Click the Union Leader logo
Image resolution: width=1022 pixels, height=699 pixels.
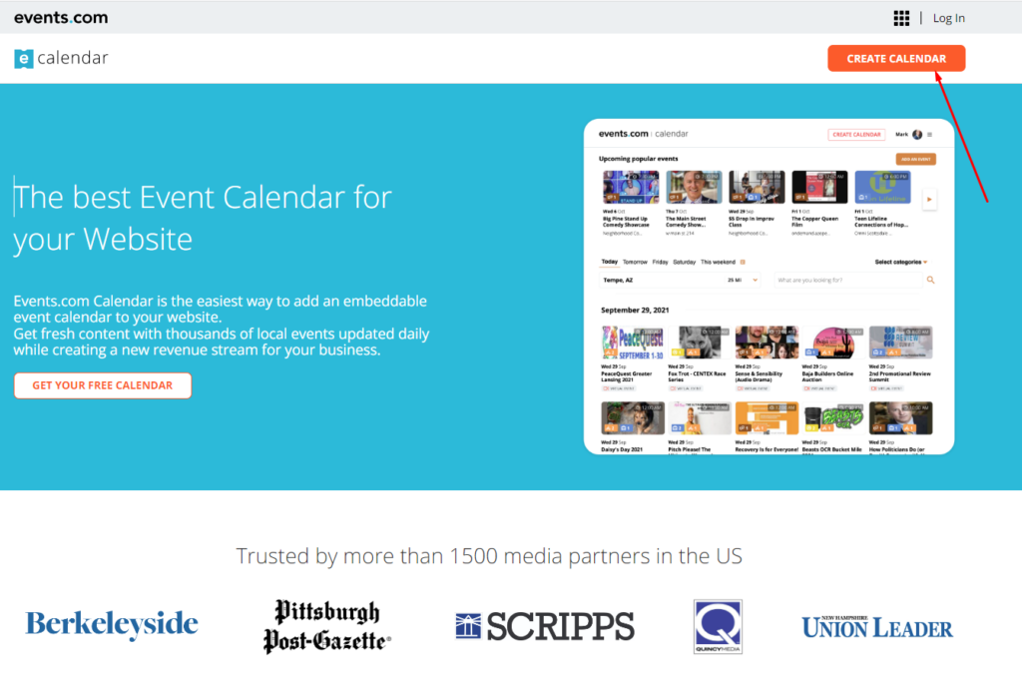coord(876,627)
